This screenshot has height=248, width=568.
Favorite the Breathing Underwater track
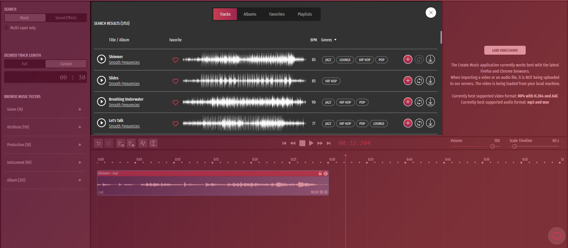[175, 102]
